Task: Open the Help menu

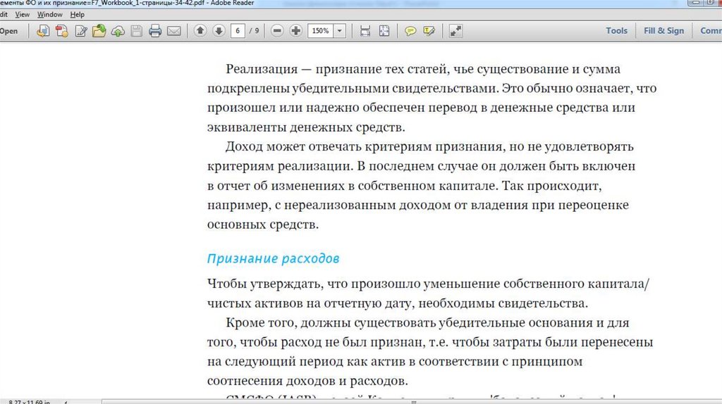Action: pyautogui.click(x=78, y=14)
